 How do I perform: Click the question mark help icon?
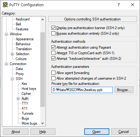119,5
